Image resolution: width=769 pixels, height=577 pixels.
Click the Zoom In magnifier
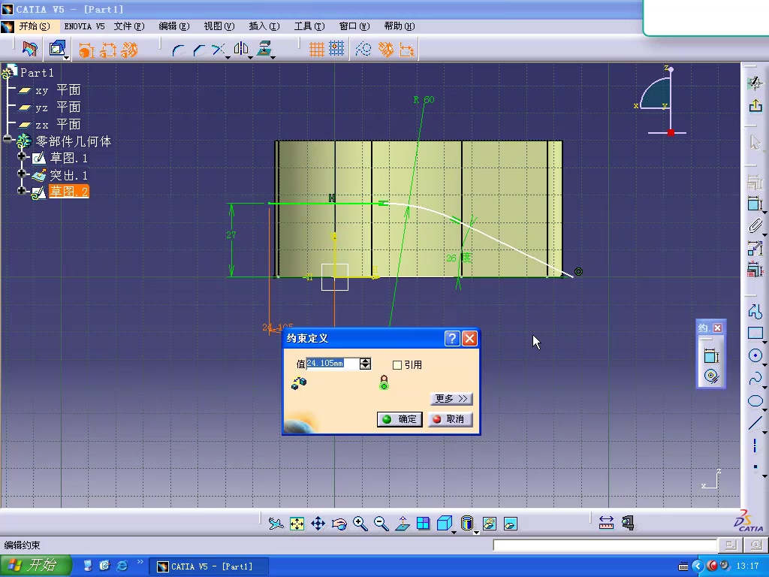(360, 524)
